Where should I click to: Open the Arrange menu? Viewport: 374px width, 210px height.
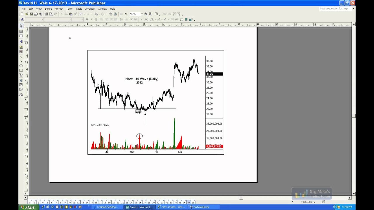click(90, 9)
